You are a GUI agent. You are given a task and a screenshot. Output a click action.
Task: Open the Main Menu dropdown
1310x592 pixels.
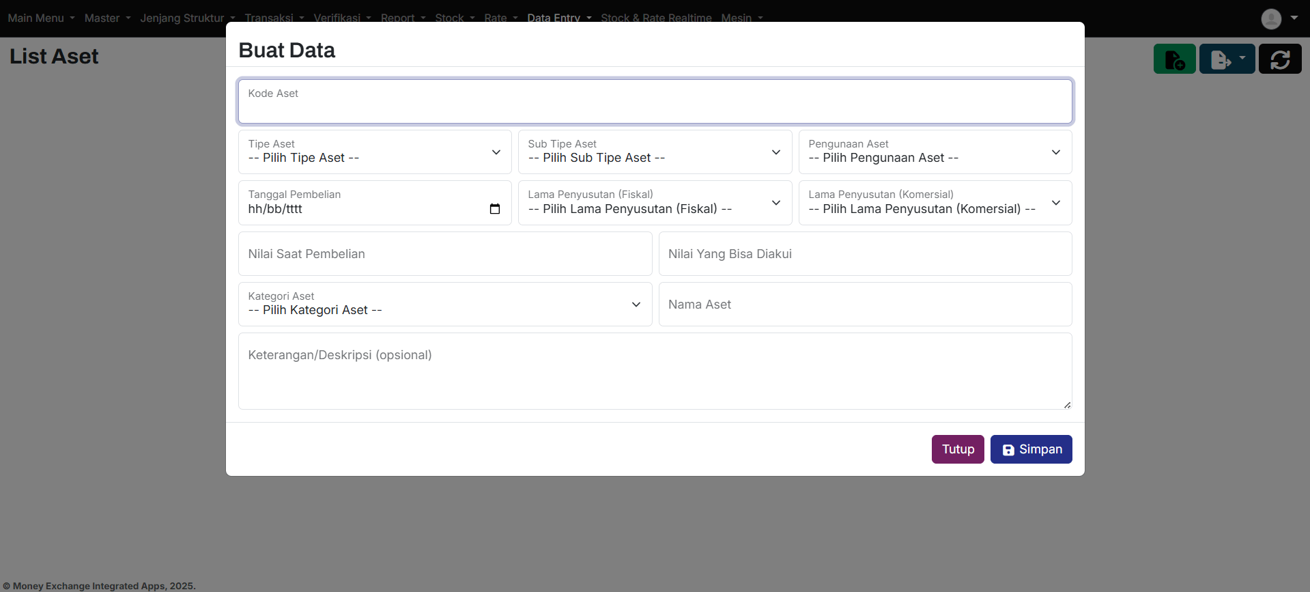point(41,18)
